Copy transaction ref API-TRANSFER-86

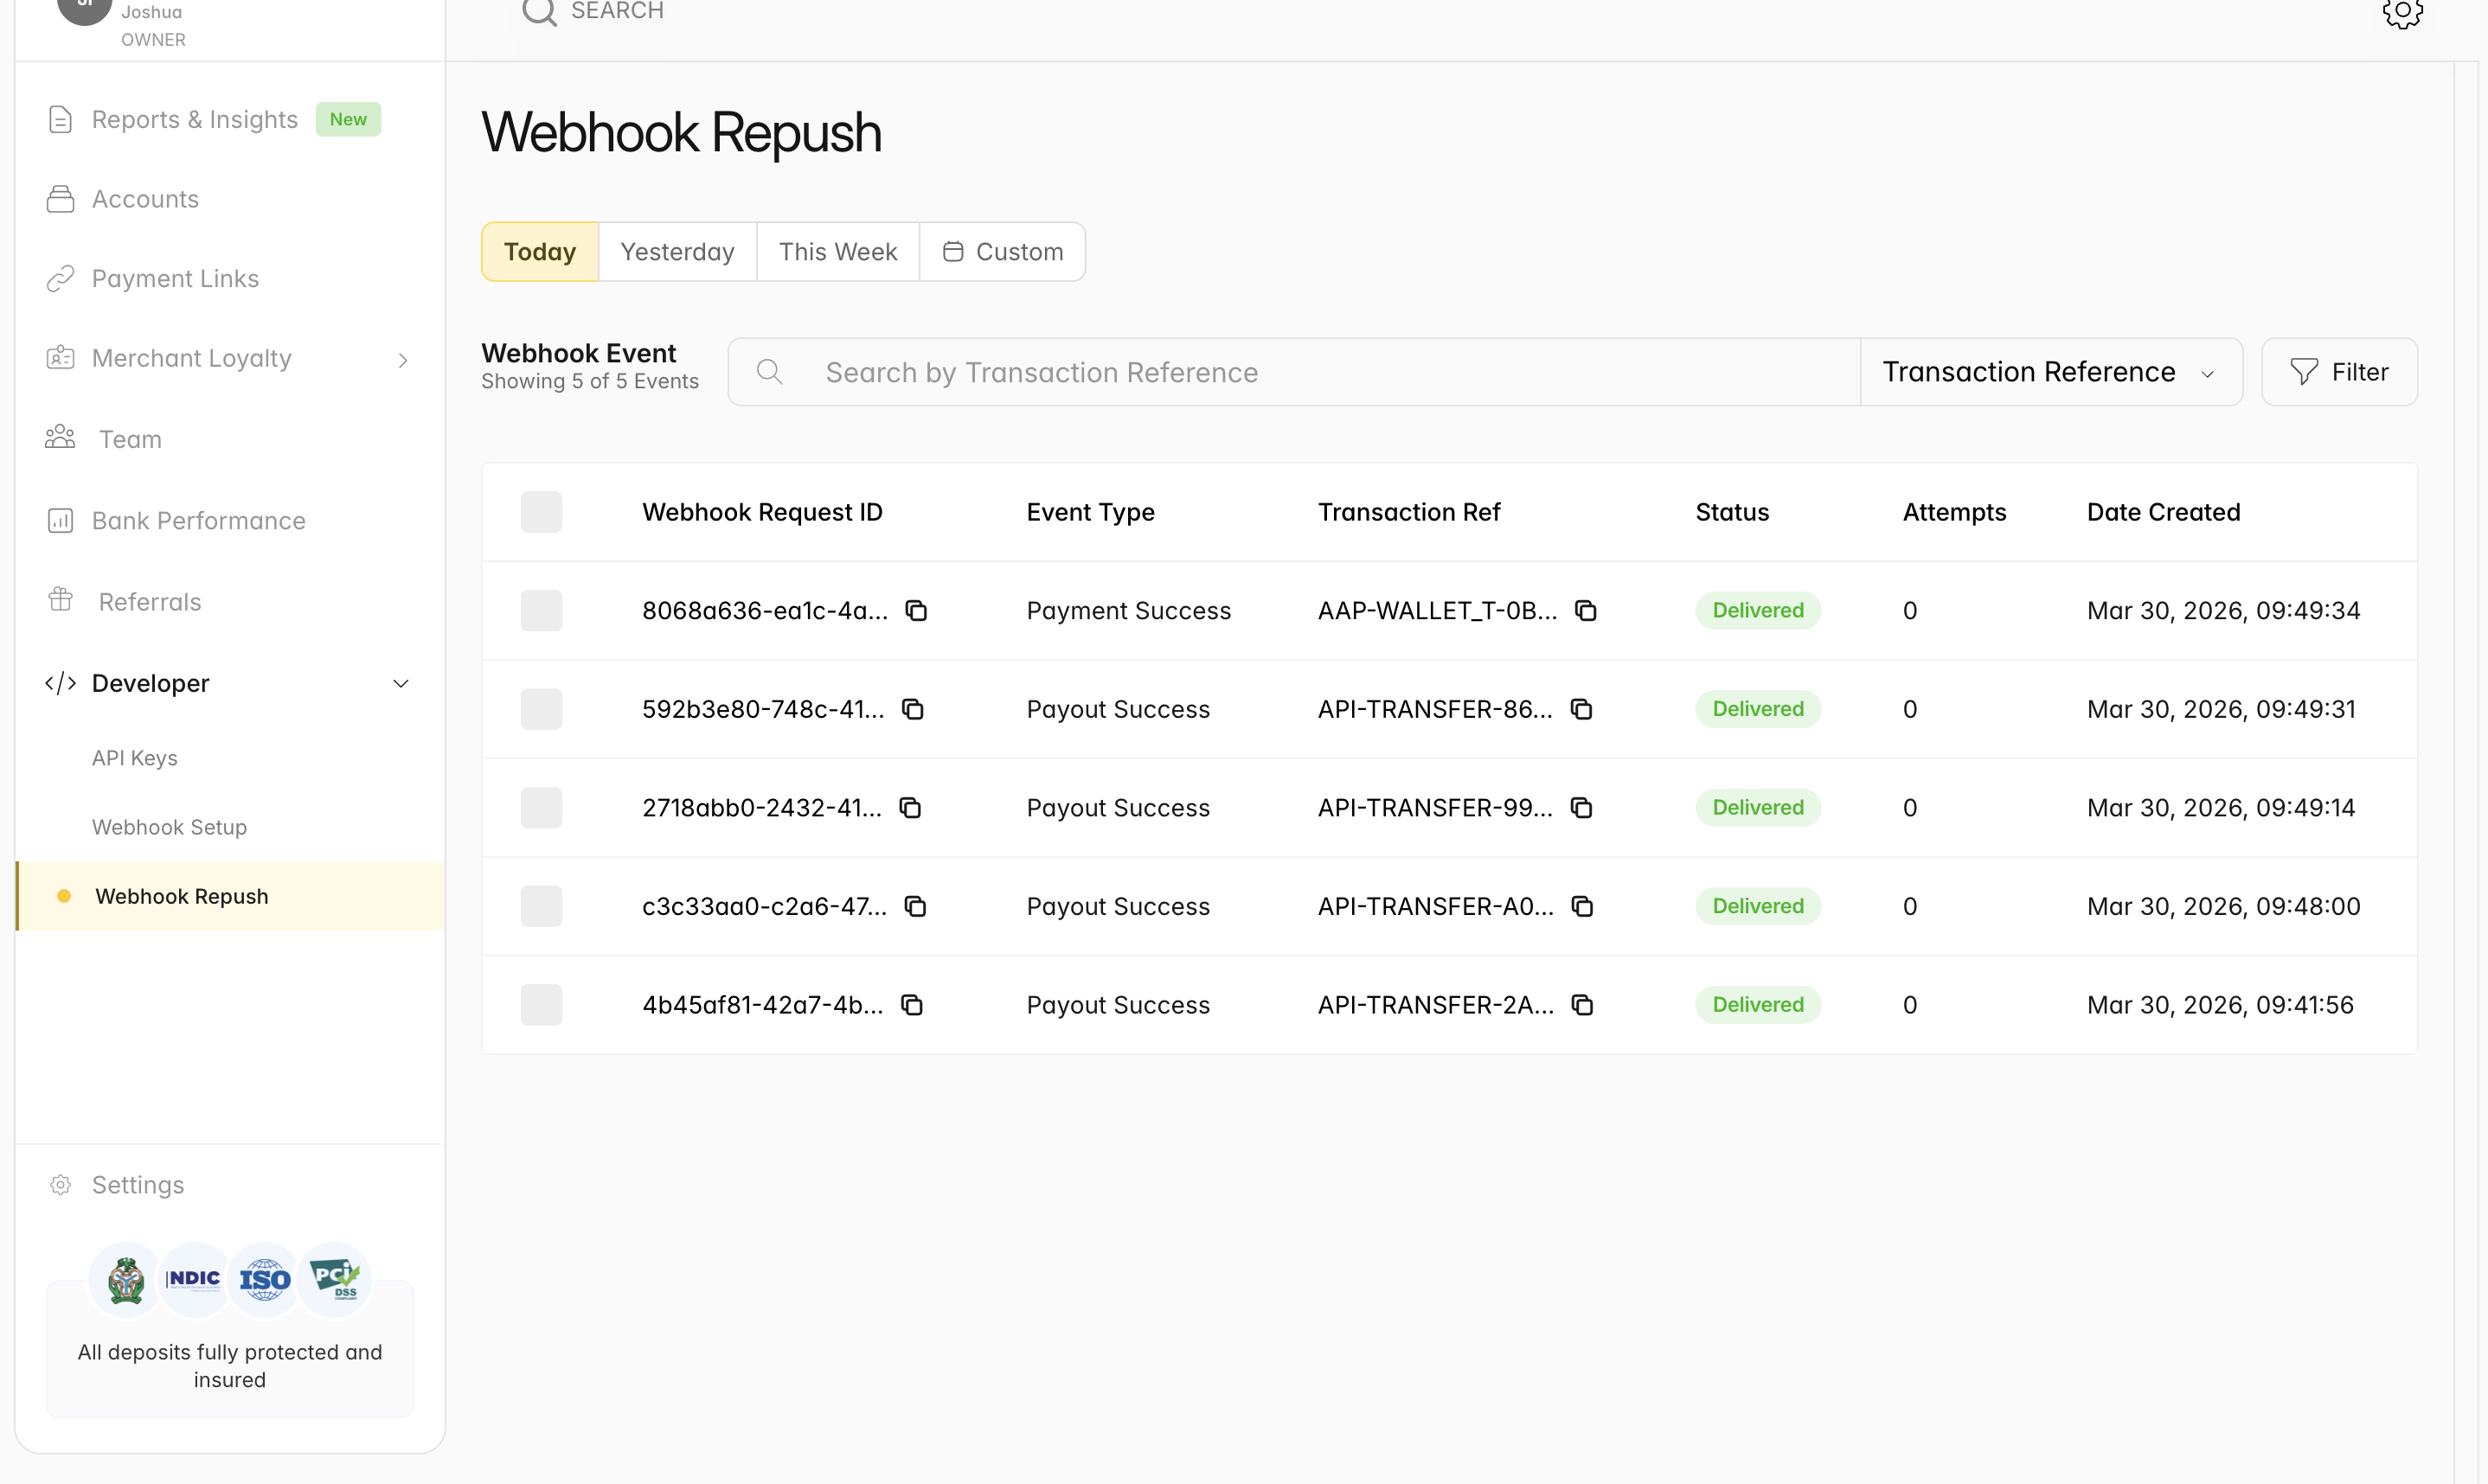pos(1581,709)
